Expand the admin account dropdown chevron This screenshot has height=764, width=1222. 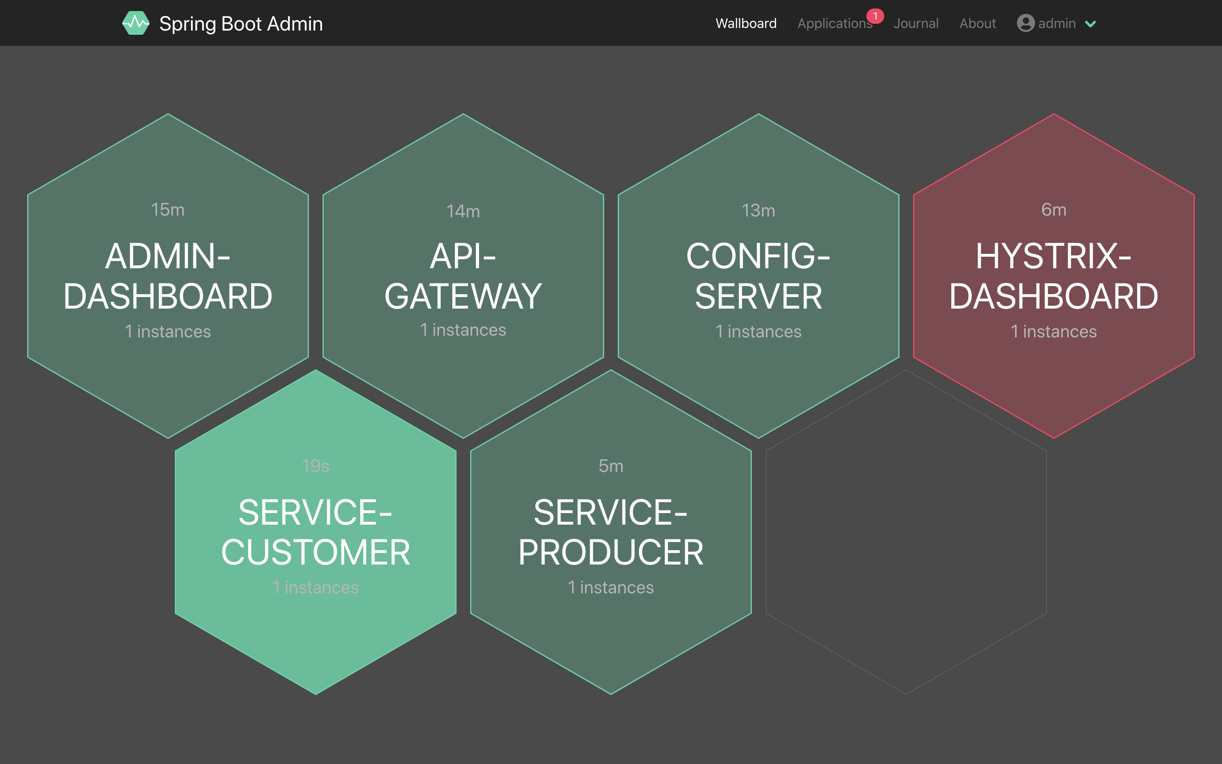pos(1090,24)
